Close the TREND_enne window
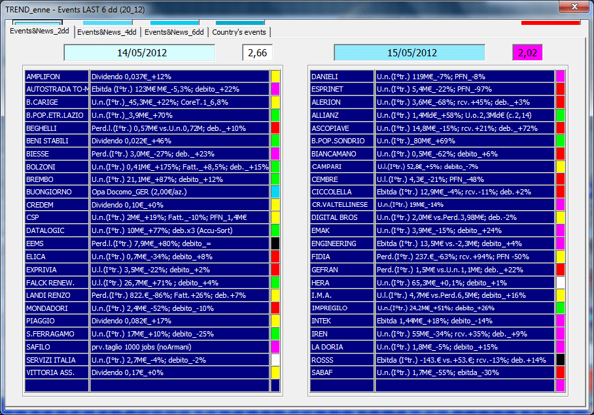Viewport: 594px width, 415px height. [574, 7]
